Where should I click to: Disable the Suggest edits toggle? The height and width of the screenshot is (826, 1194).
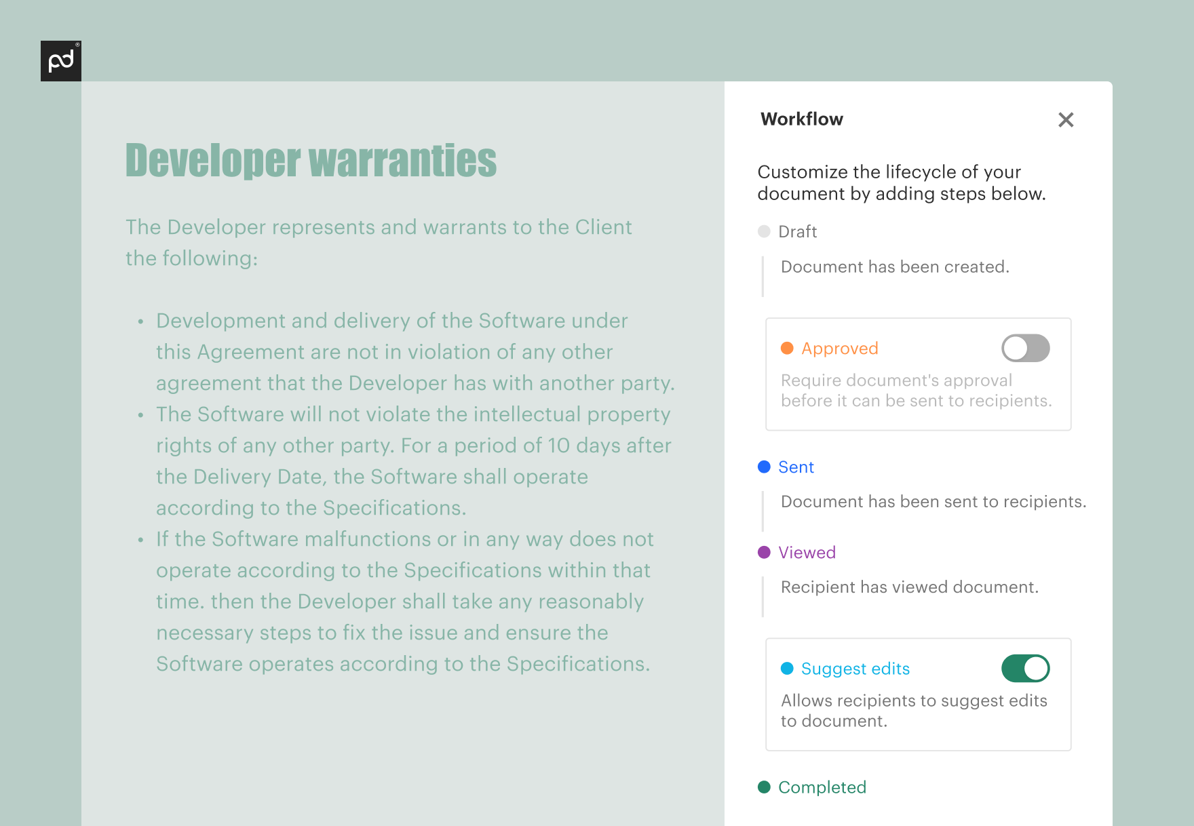click(x=1025, y=669)
